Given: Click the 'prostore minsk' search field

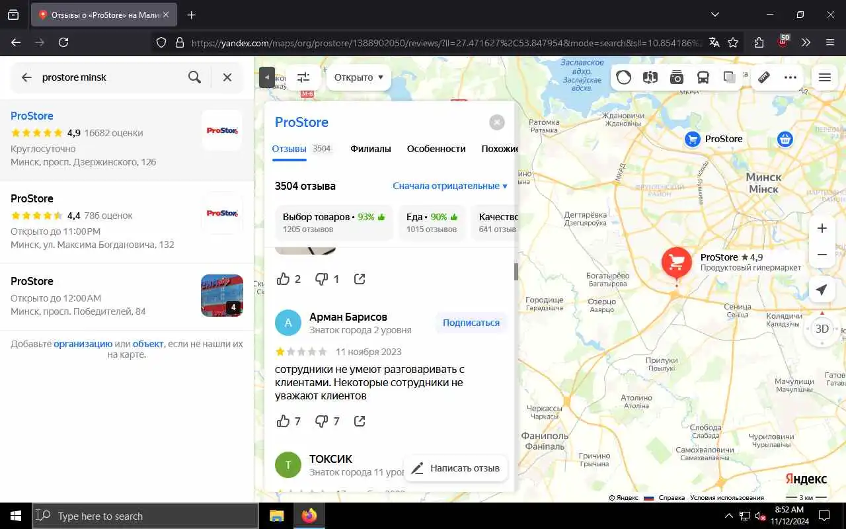Looking at the screenshot, I should 109,77.
